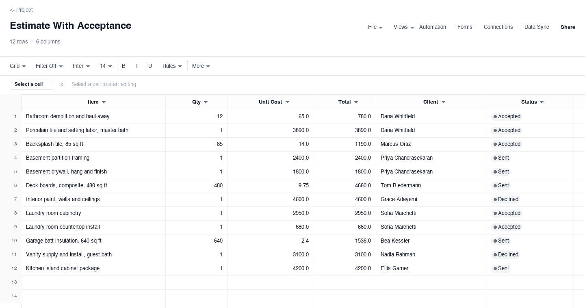
Task: Select the cell 'Interior paint, walls and ceilings'
Action: pyautogui.click(x=93, y=200)
